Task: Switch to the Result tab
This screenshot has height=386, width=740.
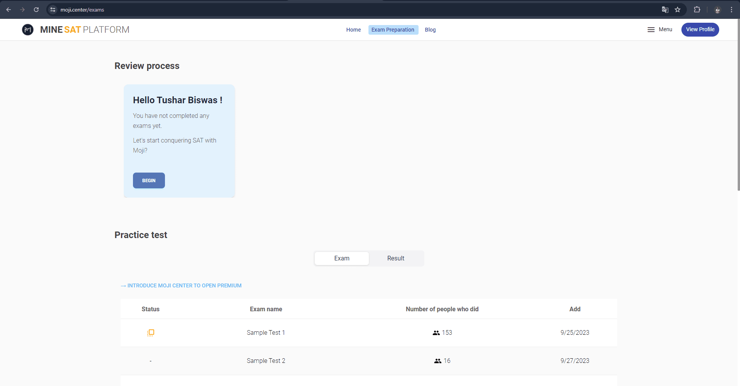Action: [396, 258]
